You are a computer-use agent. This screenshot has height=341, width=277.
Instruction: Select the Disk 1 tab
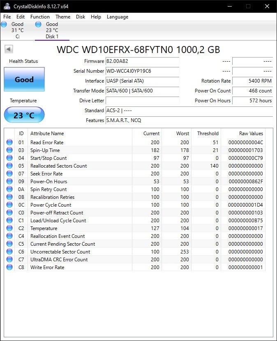coord(52,30)
